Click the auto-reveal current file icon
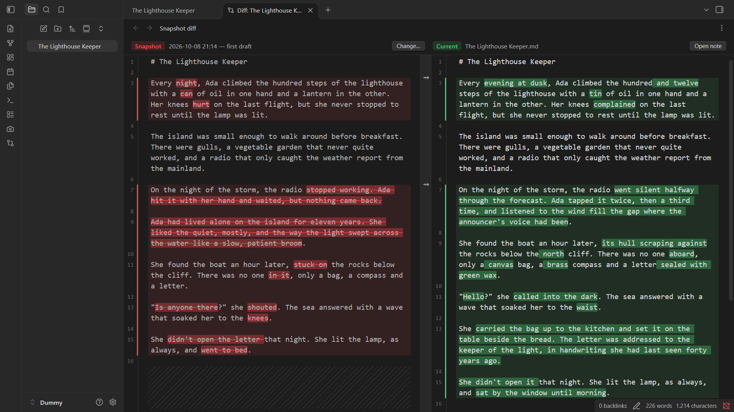The height and width of the screenshot is (412, 734). coord(86,29)
